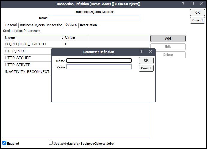Toggle the Enabled checkbox
The height and width of the screenshot is (149, 207).
(4, 143)
